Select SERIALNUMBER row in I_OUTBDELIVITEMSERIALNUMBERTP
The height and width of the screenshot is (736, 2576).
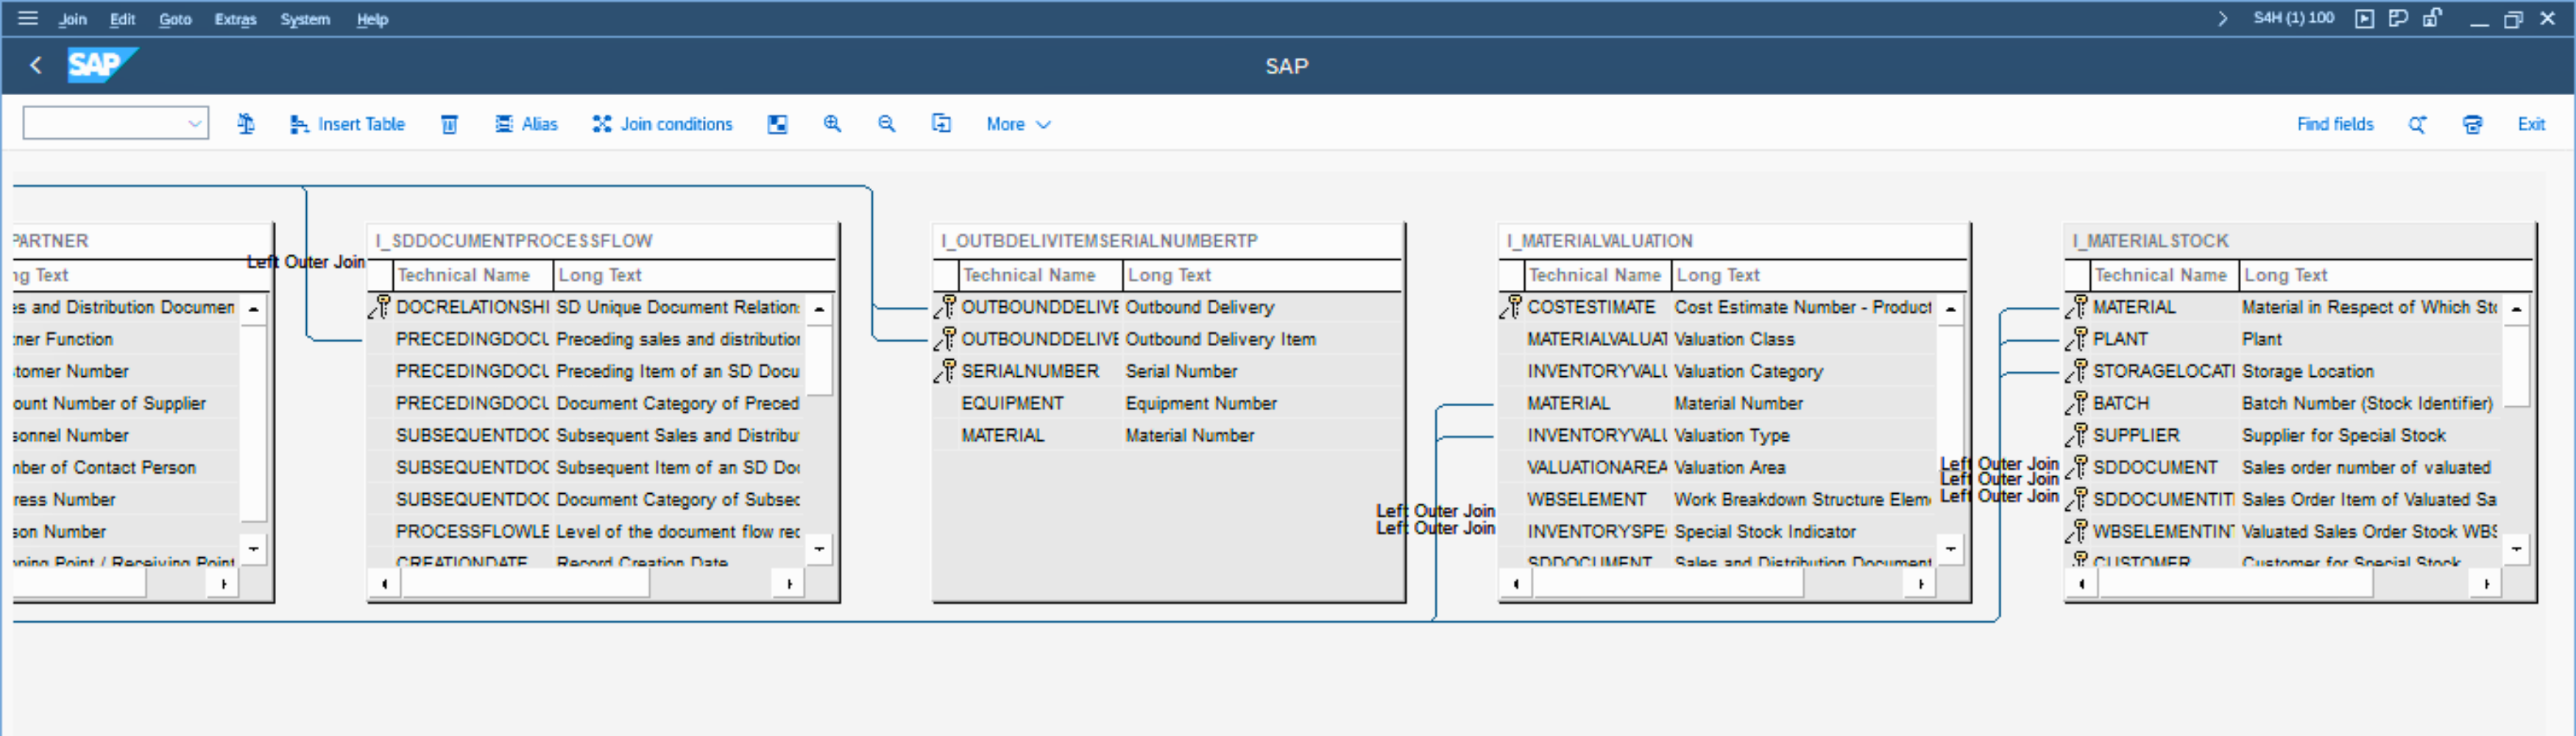[x=1029, y=371]
